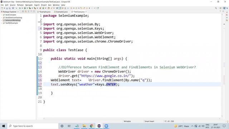
Task: Click the Save All toolbar icon
Action: click(x=10, y=8)
